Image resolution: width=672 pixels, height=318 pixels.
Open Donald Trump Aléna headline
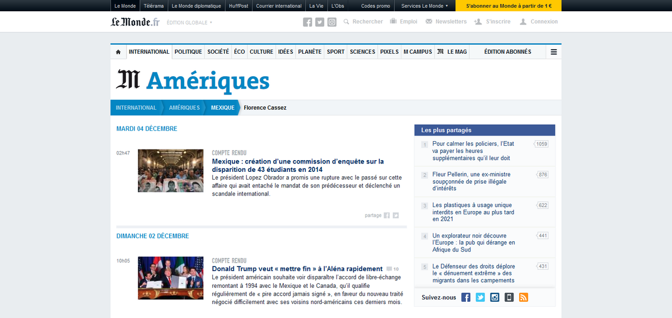tap(297, 269)
